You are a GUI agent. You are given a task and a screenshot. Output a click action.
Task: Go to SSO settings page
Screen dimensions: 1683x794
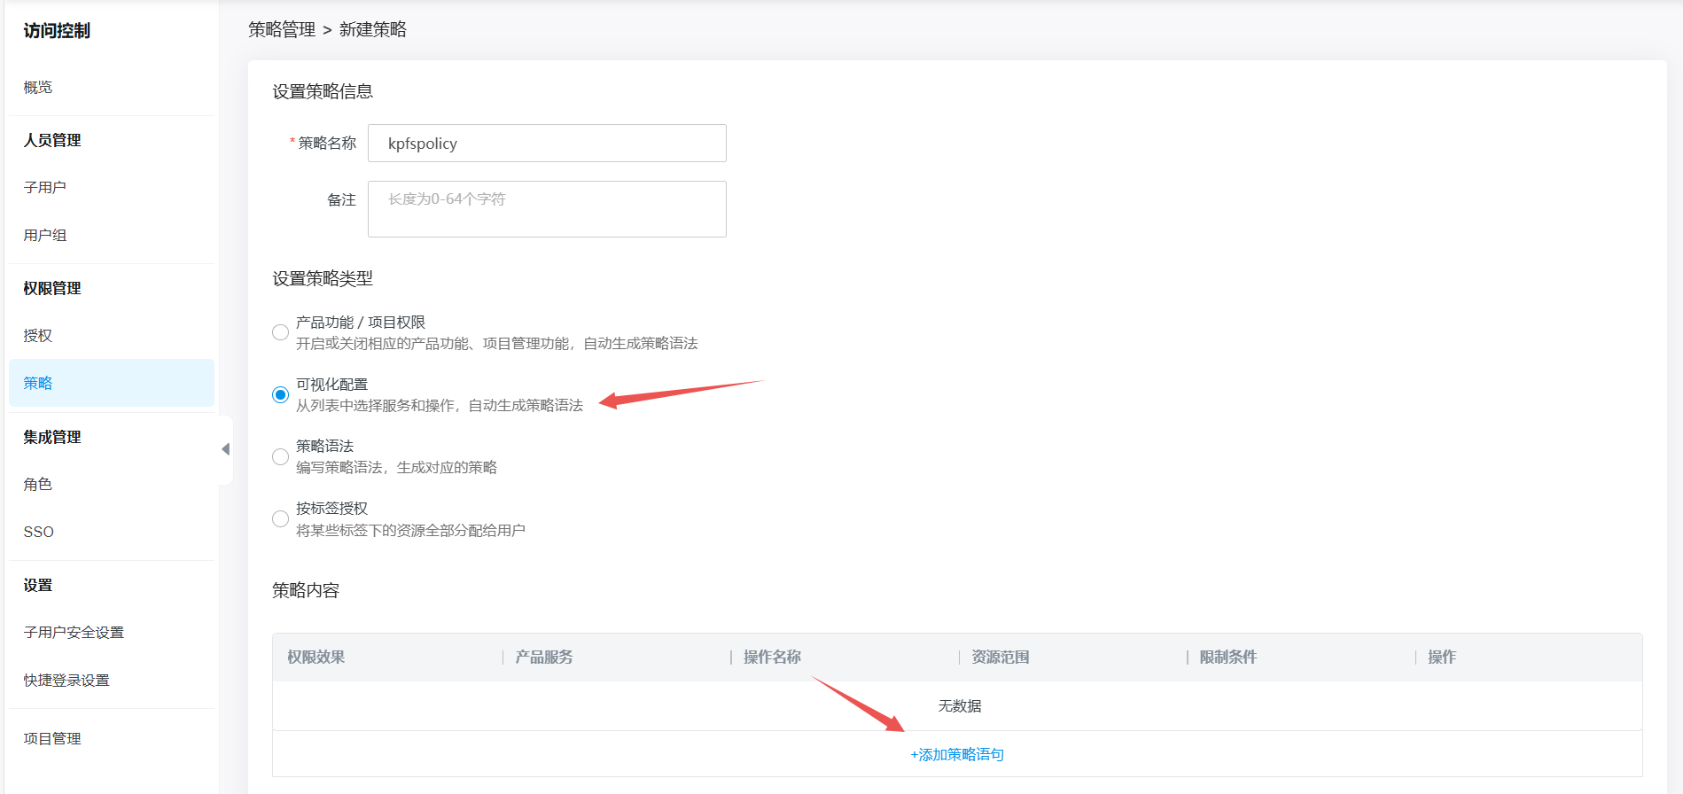click(x=39, y=532)
